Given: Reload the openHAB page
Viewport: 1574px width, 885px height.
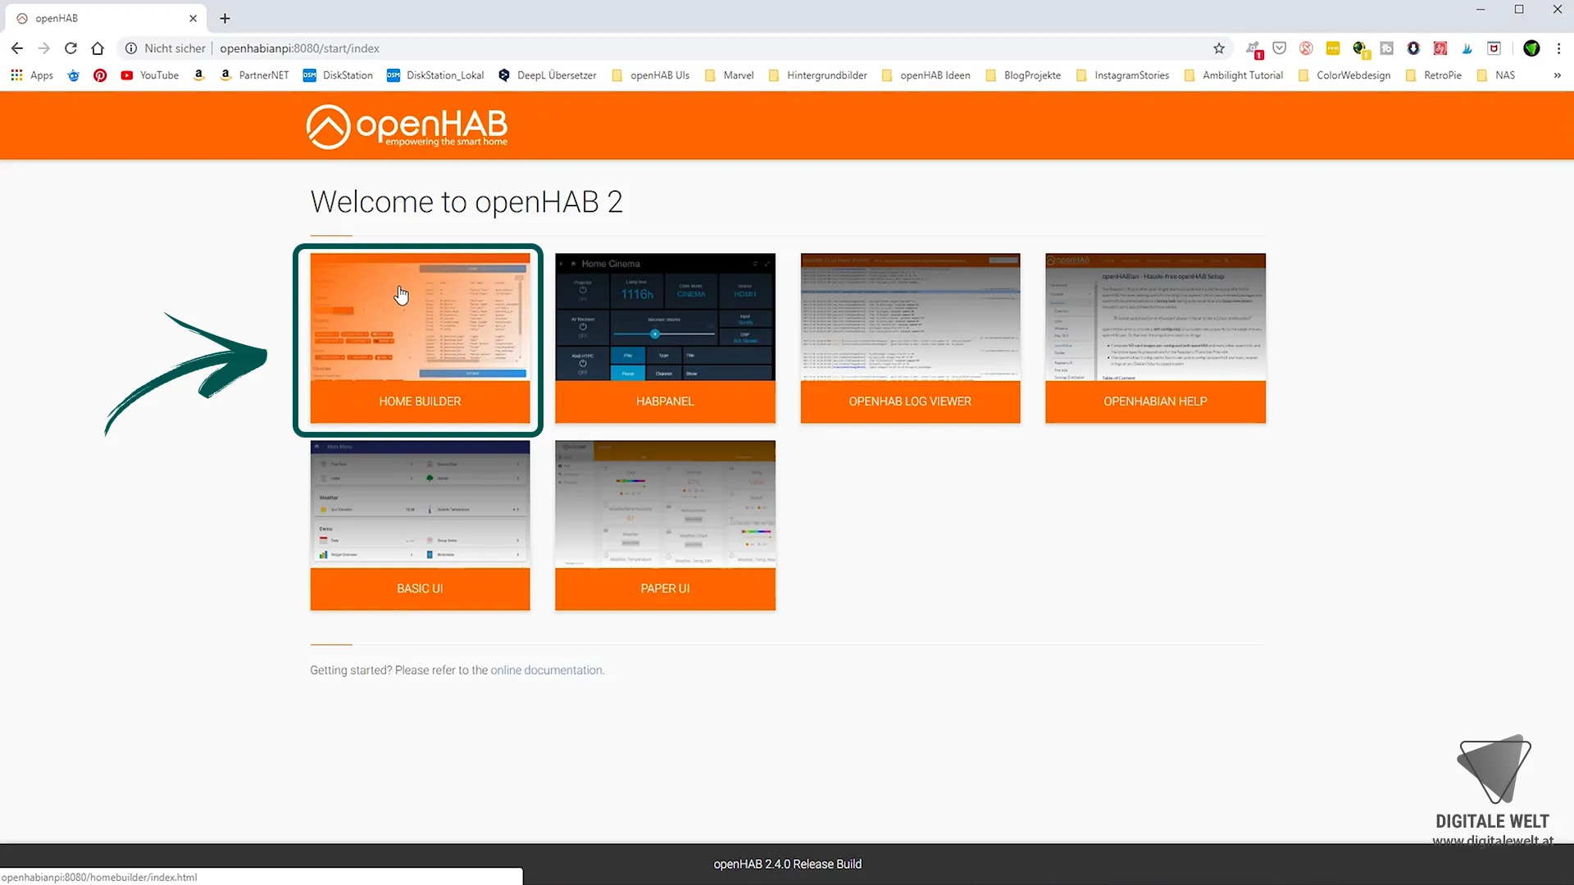Looking at the screenshot, I should tap(71, 48).
